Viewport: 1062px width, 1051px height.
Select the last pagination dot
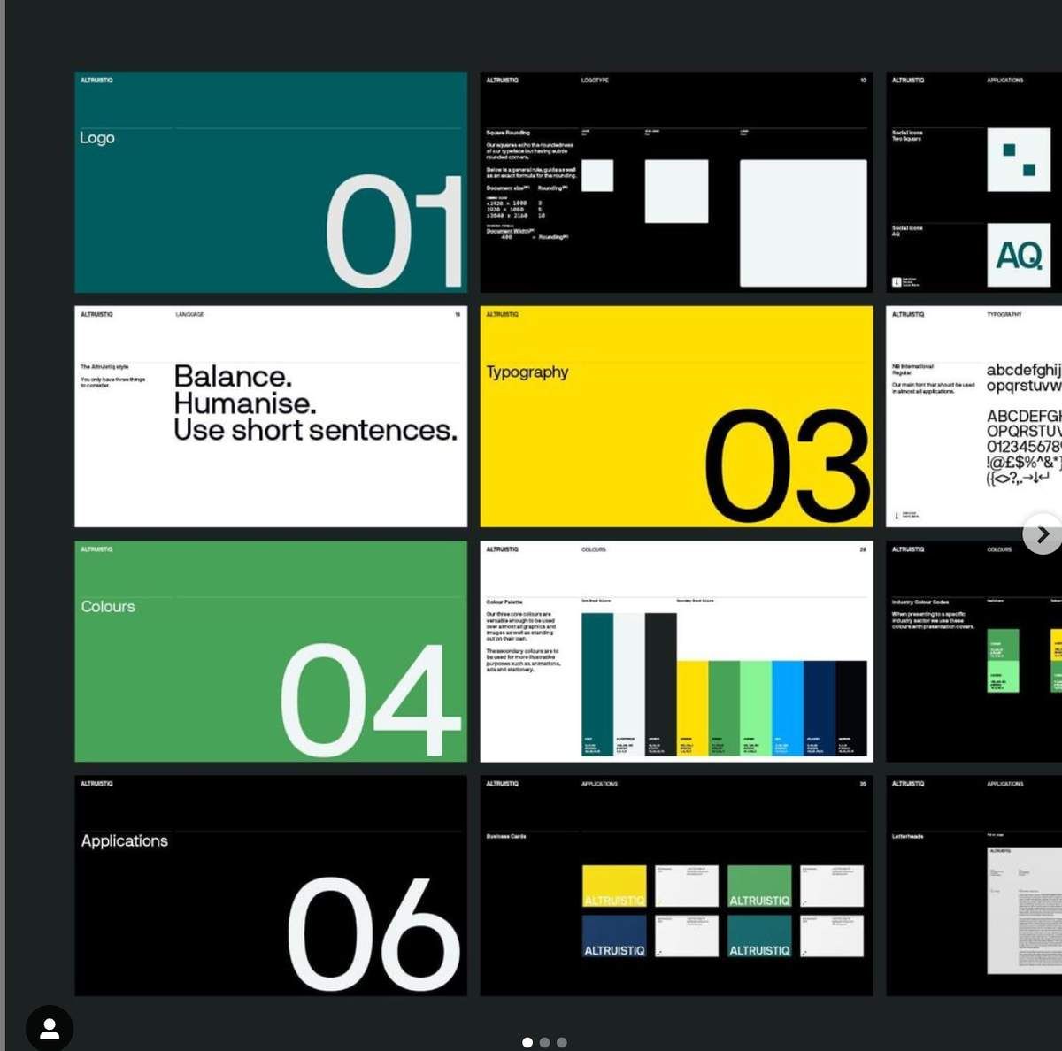(x=562, y=1042)
